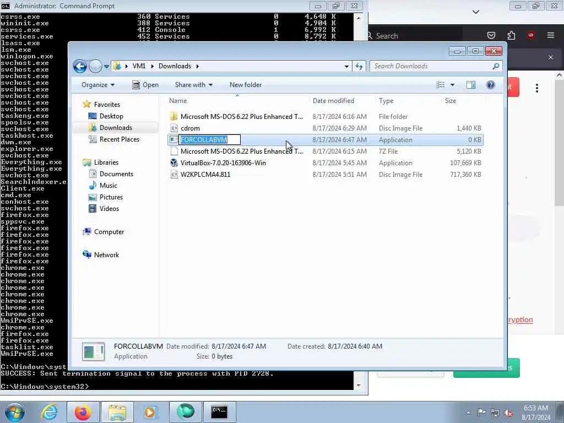Screen dimensions: 564x423
Task: Open the Share with dropdown
Action: click(193, 85)
